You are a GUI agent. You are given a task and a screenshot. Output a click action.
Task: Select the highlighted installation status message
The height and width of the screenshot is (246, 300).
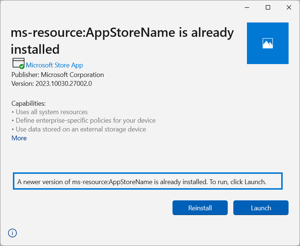[147, 181]
